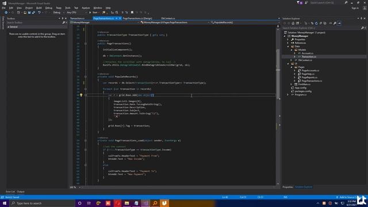This screenshot has height=207, width=368.
Task: Open the Any CPU platform dropdown
Action: (x=76, y=13)
